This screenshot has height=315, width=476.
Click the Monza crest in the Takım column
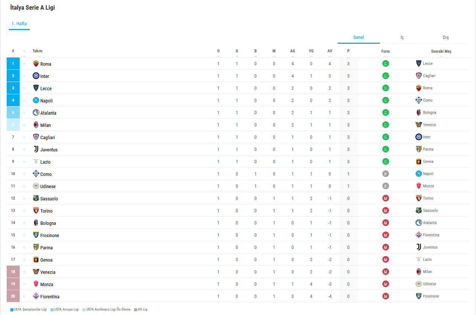pyautogui.click(x=36, y=284)
